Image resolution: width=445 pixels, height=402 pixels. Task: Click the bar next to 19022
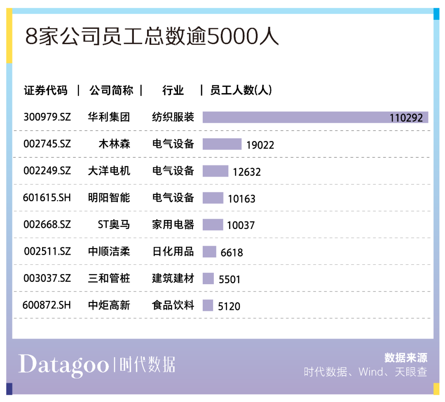[222, 144]
